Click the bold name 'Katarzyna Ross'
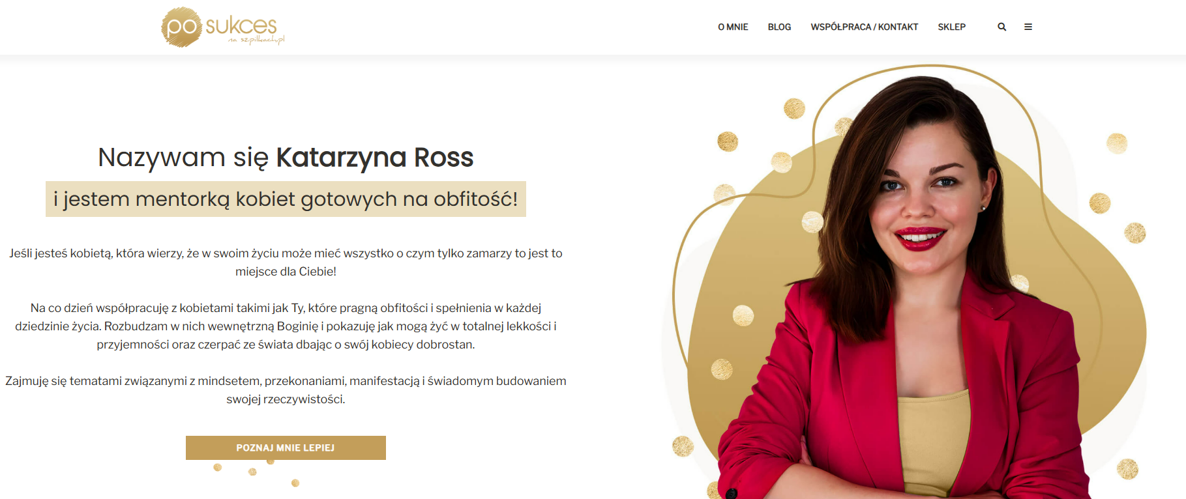Image resolution: width=1186 pixels, height=499 pixels. click(x=375, y=158)
